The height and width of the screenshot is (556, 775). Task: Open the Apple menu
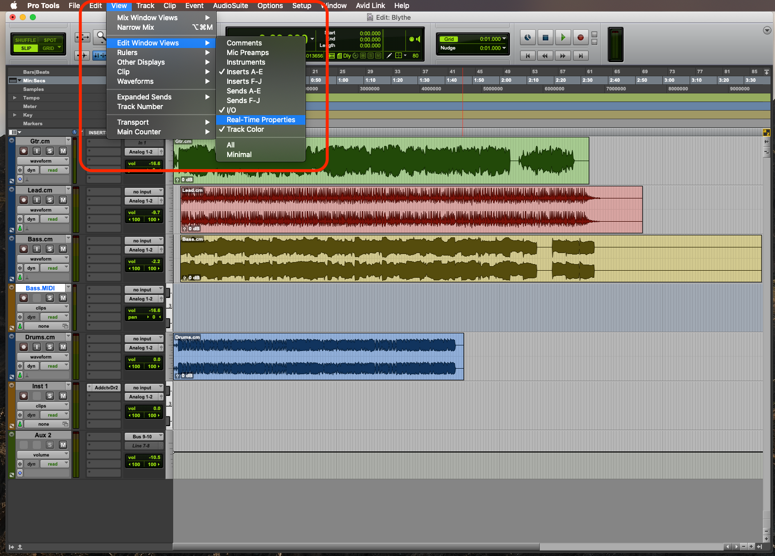(14, 6)
